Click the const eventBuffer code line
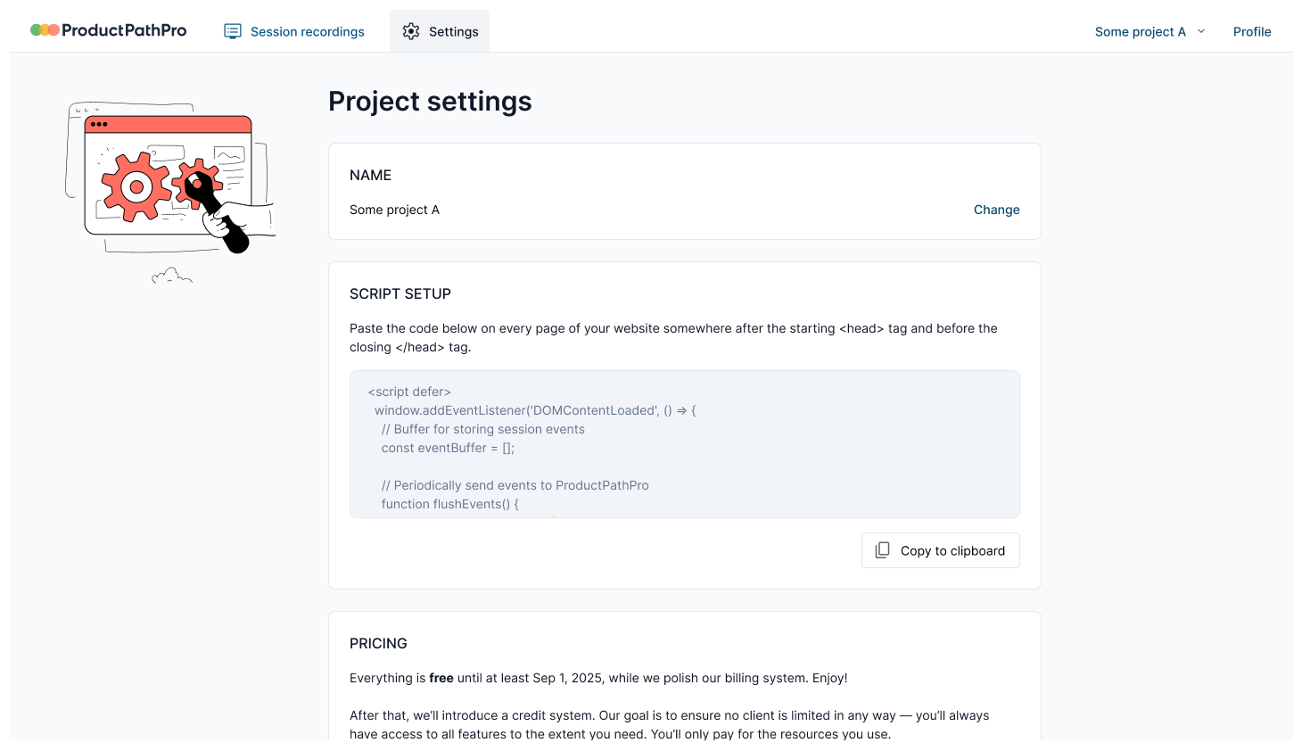Image resolution: width=1302 pixels, height=751 pixels. point(448,448)
